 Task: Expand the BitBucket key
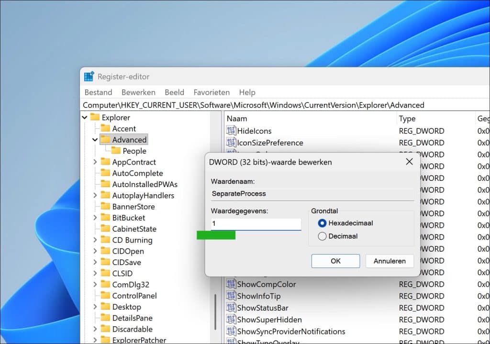point(95,218)
